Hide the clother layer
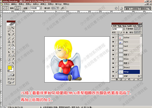The width and height of the screenshot is (152, 108). click(x=113, y=37)
